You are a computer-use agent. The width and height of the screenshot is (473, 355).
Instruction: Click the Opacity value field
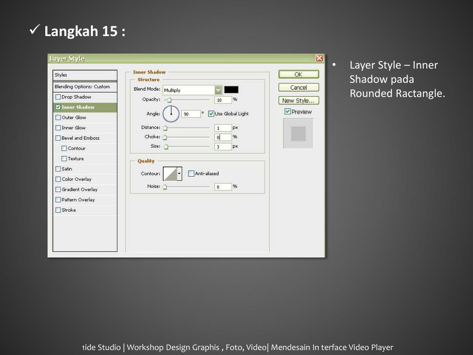[223, 100]
